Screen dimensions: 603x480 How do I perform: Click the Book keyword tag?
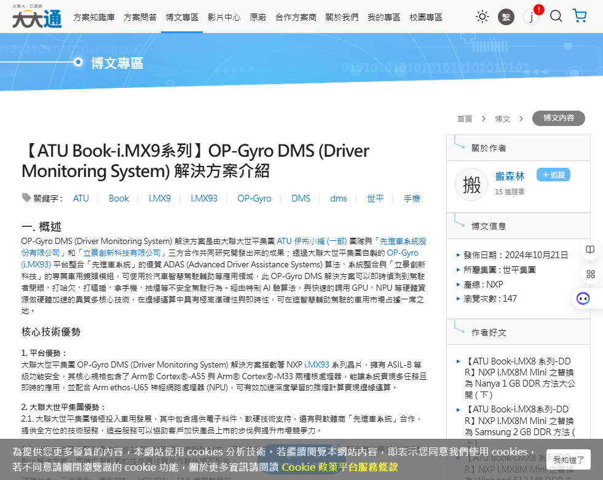(119, 199)
